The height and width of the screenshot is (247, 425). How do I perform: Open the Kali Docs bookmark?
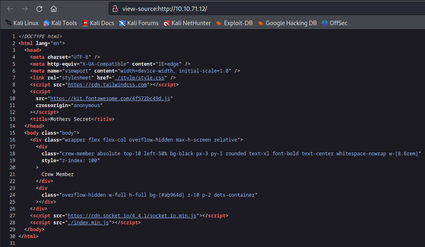(98, 23)
